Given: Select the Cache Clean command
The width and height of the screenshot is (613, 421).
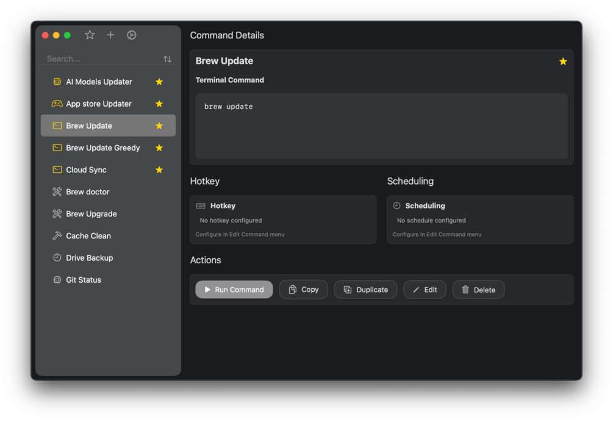Looking at the screenshot, I should pyautogui.click(x=109, y=236).
